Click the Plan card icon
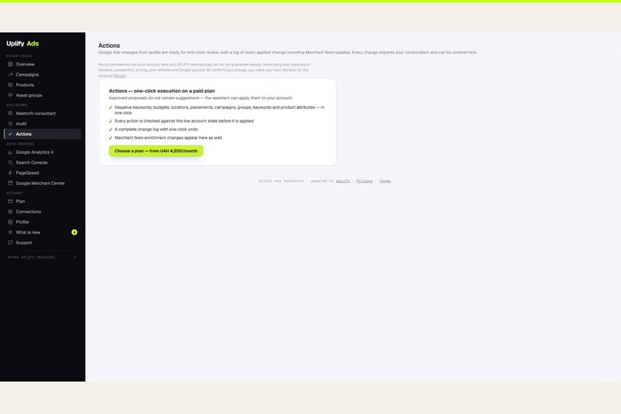 click(10, 201)
